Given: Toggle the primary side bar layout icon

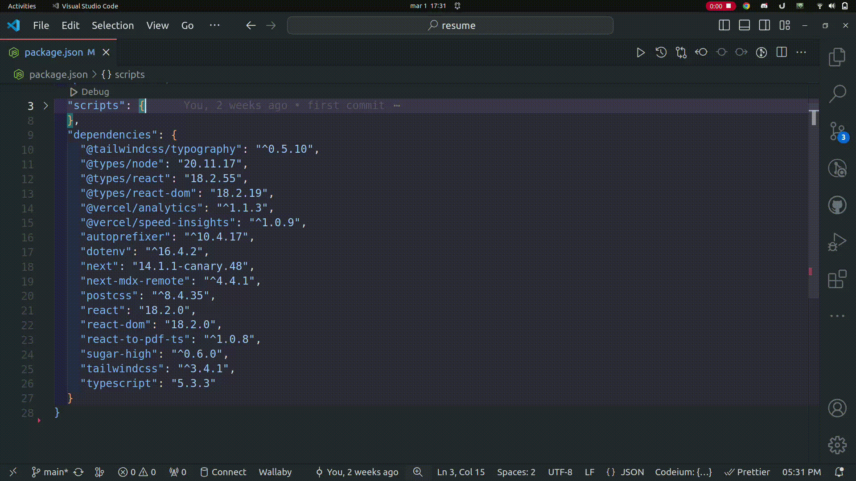Looking at the screenshot, I should coord(724,25).
